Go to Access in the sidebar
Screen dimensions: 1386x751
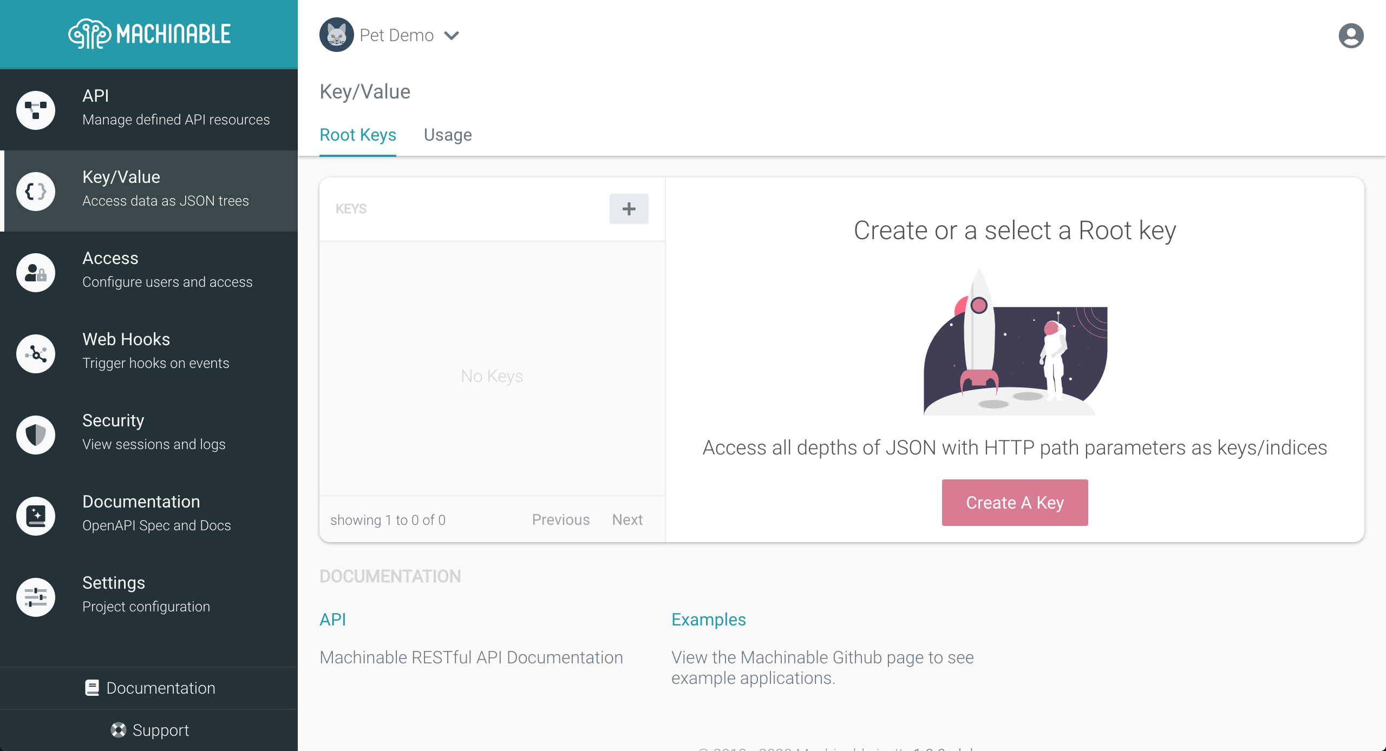[x=149, y=272]
